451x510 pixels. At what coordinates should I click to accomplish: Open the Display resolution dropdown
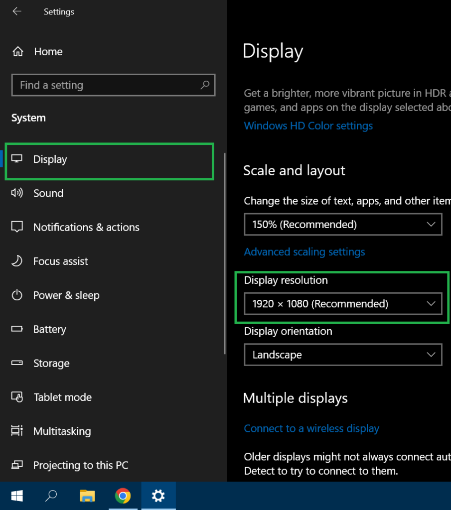[x=343, y=304]
